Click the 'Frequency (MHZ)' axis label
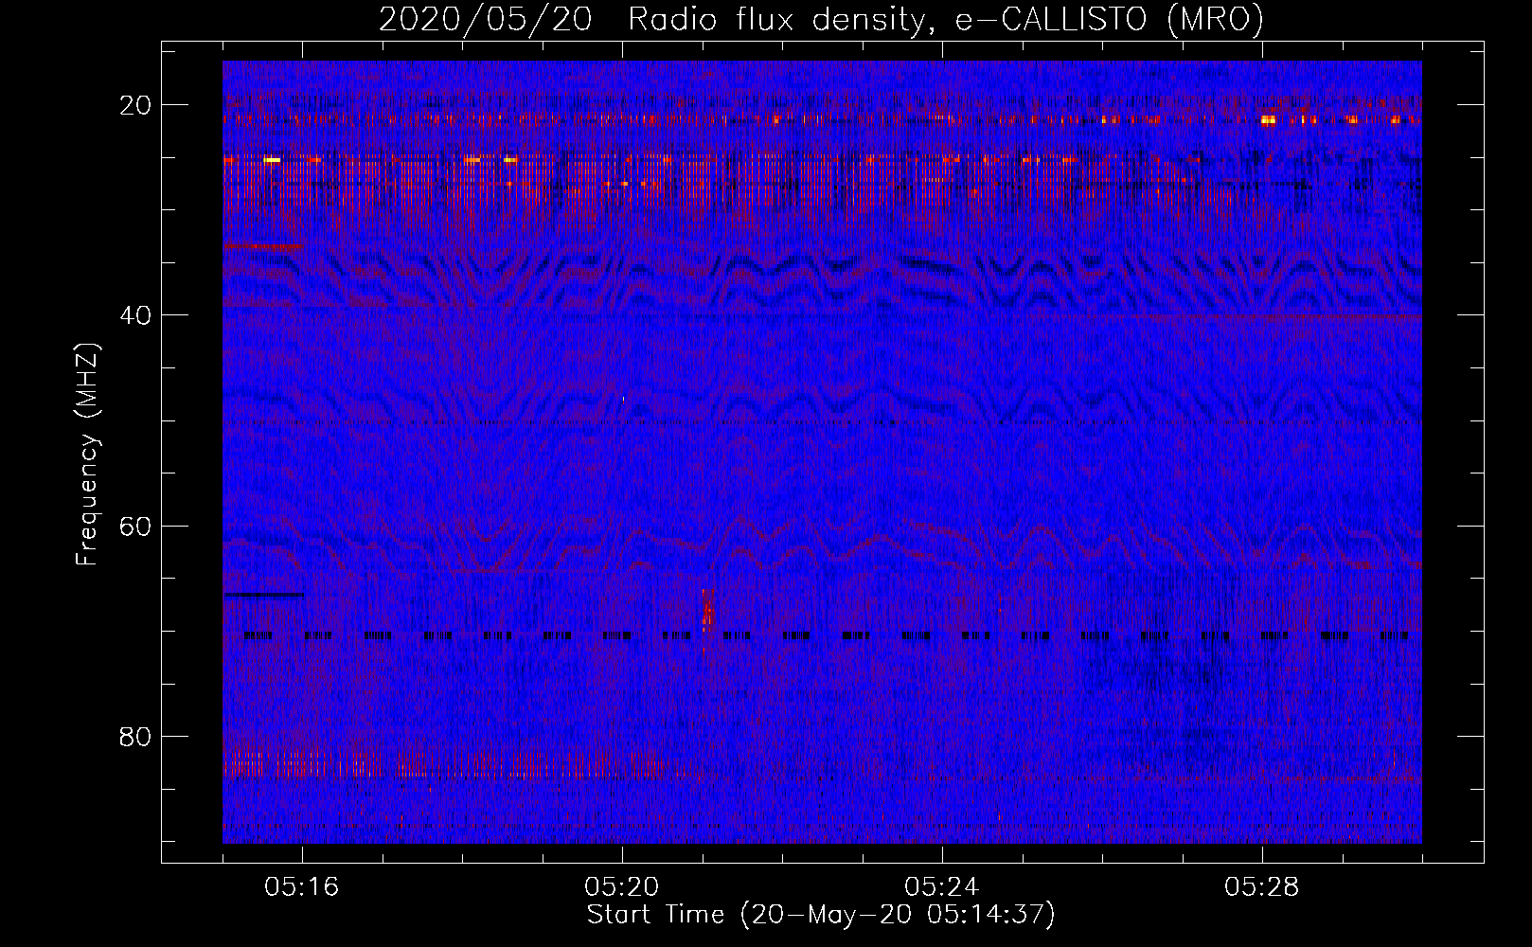This screenshot has width=1532, height=947. click(87, 454)
